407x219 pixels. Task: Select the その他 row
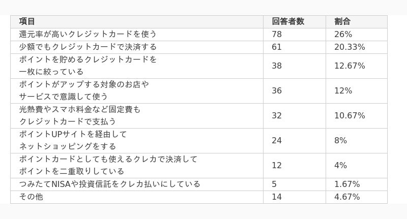tap(199, 197)
